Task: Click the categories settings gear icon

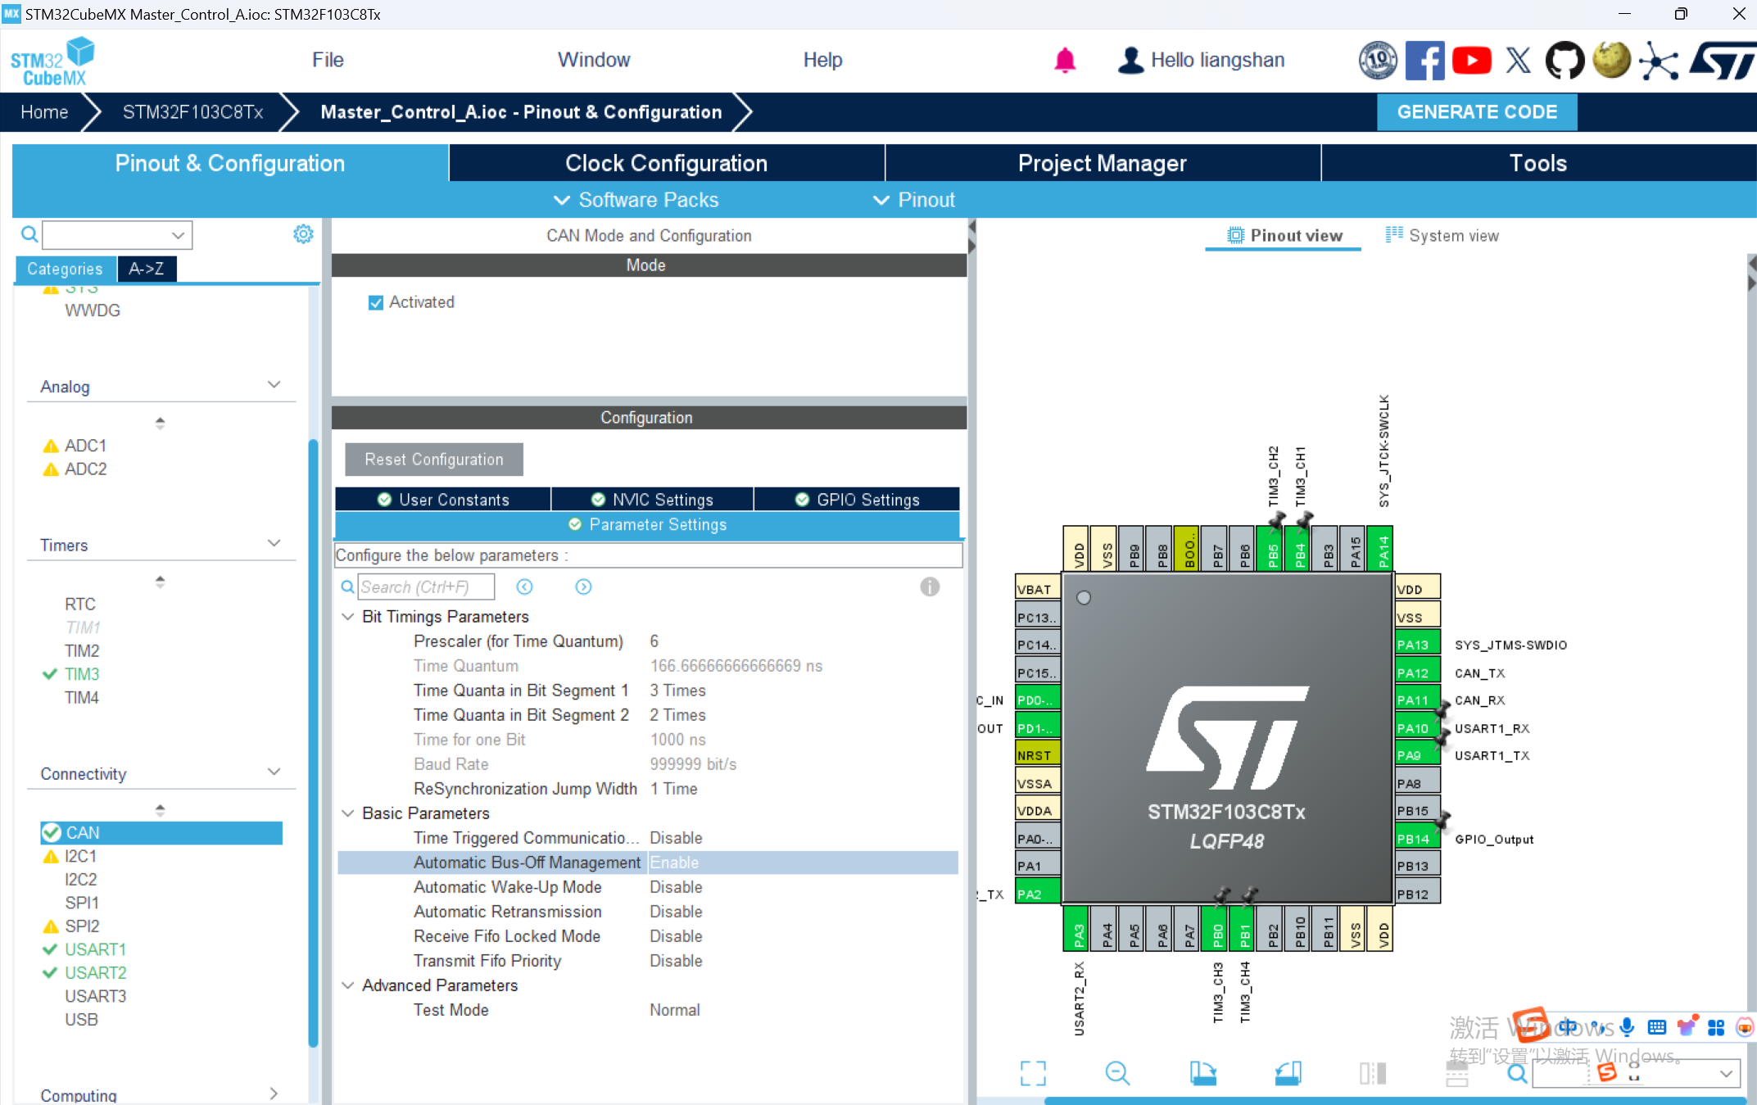Action: point(303,234)
